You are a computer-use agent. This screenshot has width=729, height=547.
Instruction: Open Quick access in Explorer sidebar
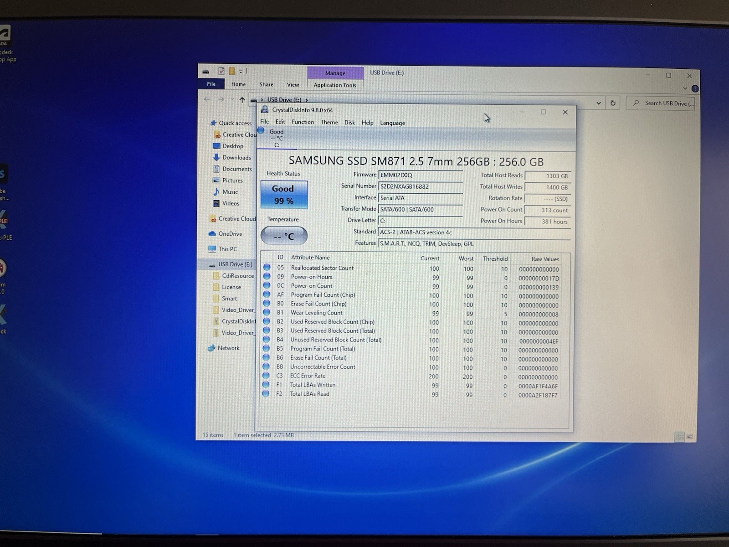coord(231,123)
